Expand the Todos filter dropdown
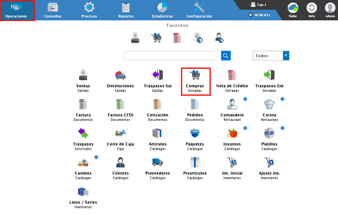The height and width of the screenshot is (215, 338). tap(286, 56)
